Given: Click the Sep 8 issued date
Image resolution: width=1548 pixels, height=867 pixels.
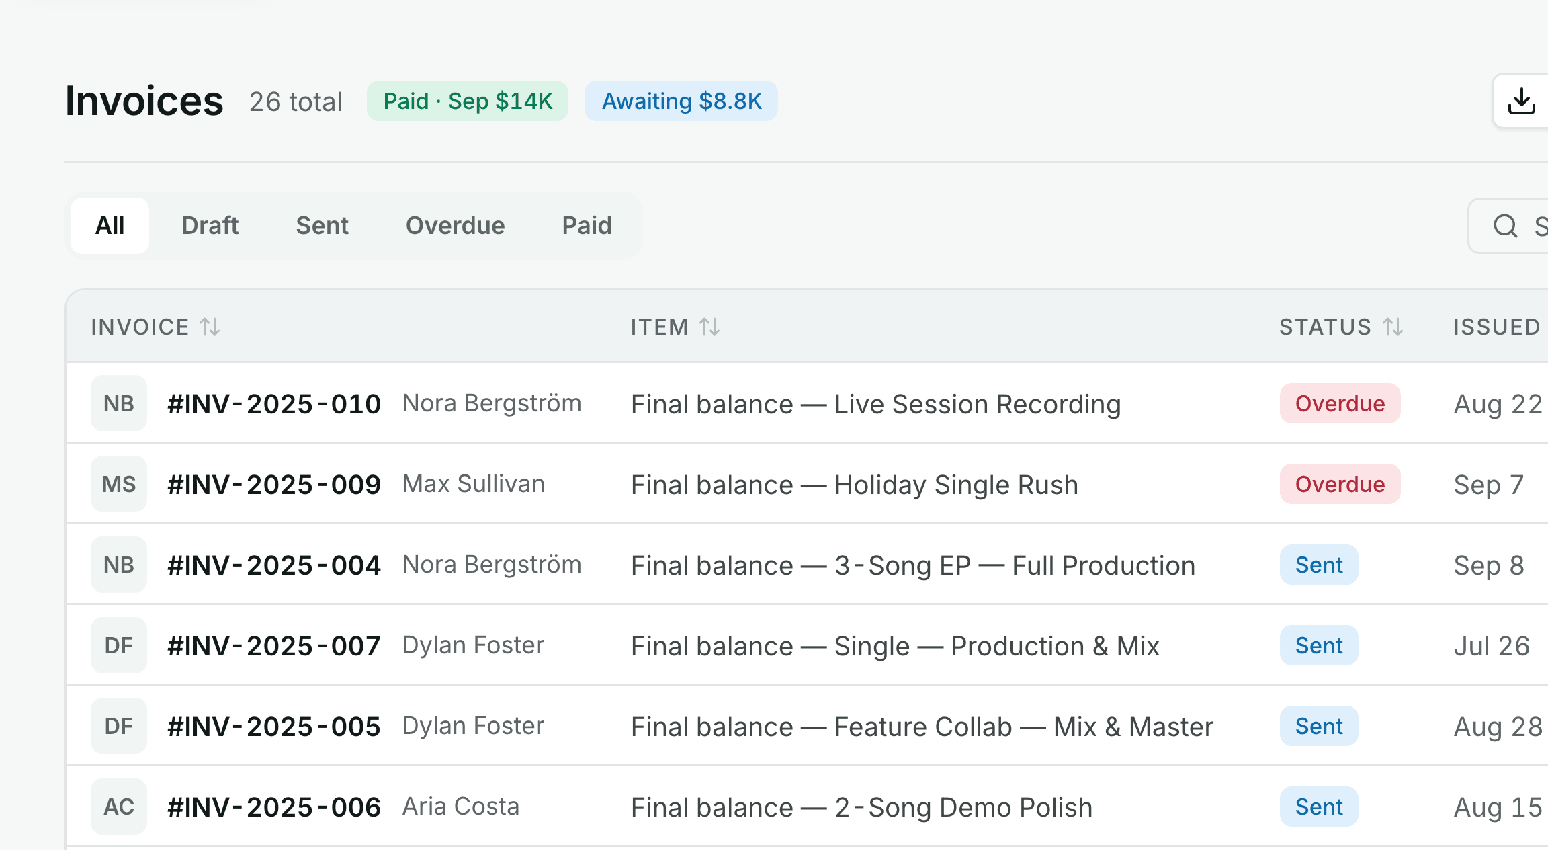Looking at the screenshot, I should pyautogui.click(x=1489, y=566).
